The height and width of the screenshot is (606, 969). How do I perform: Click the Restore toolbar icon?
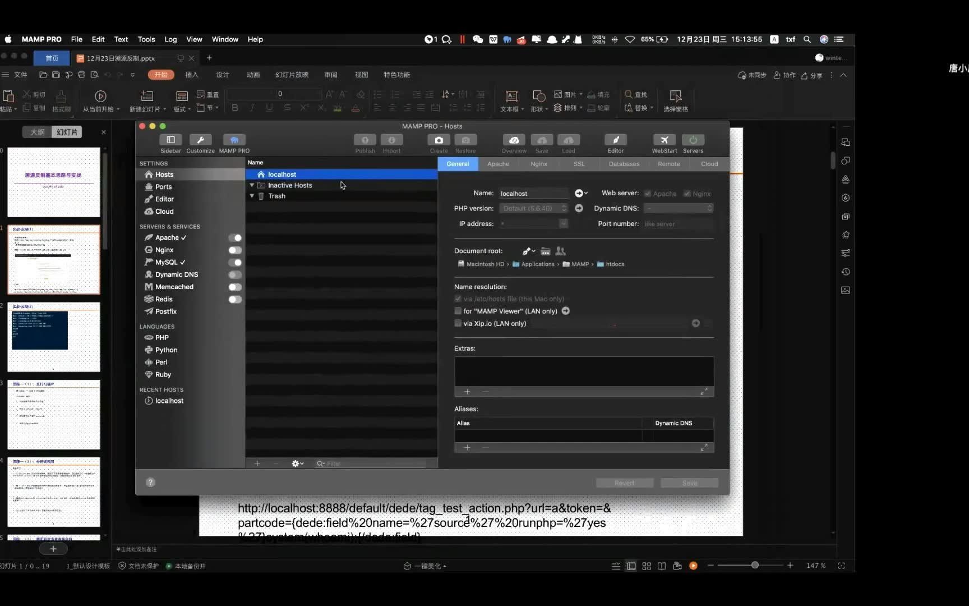click(x=465, y=140)
